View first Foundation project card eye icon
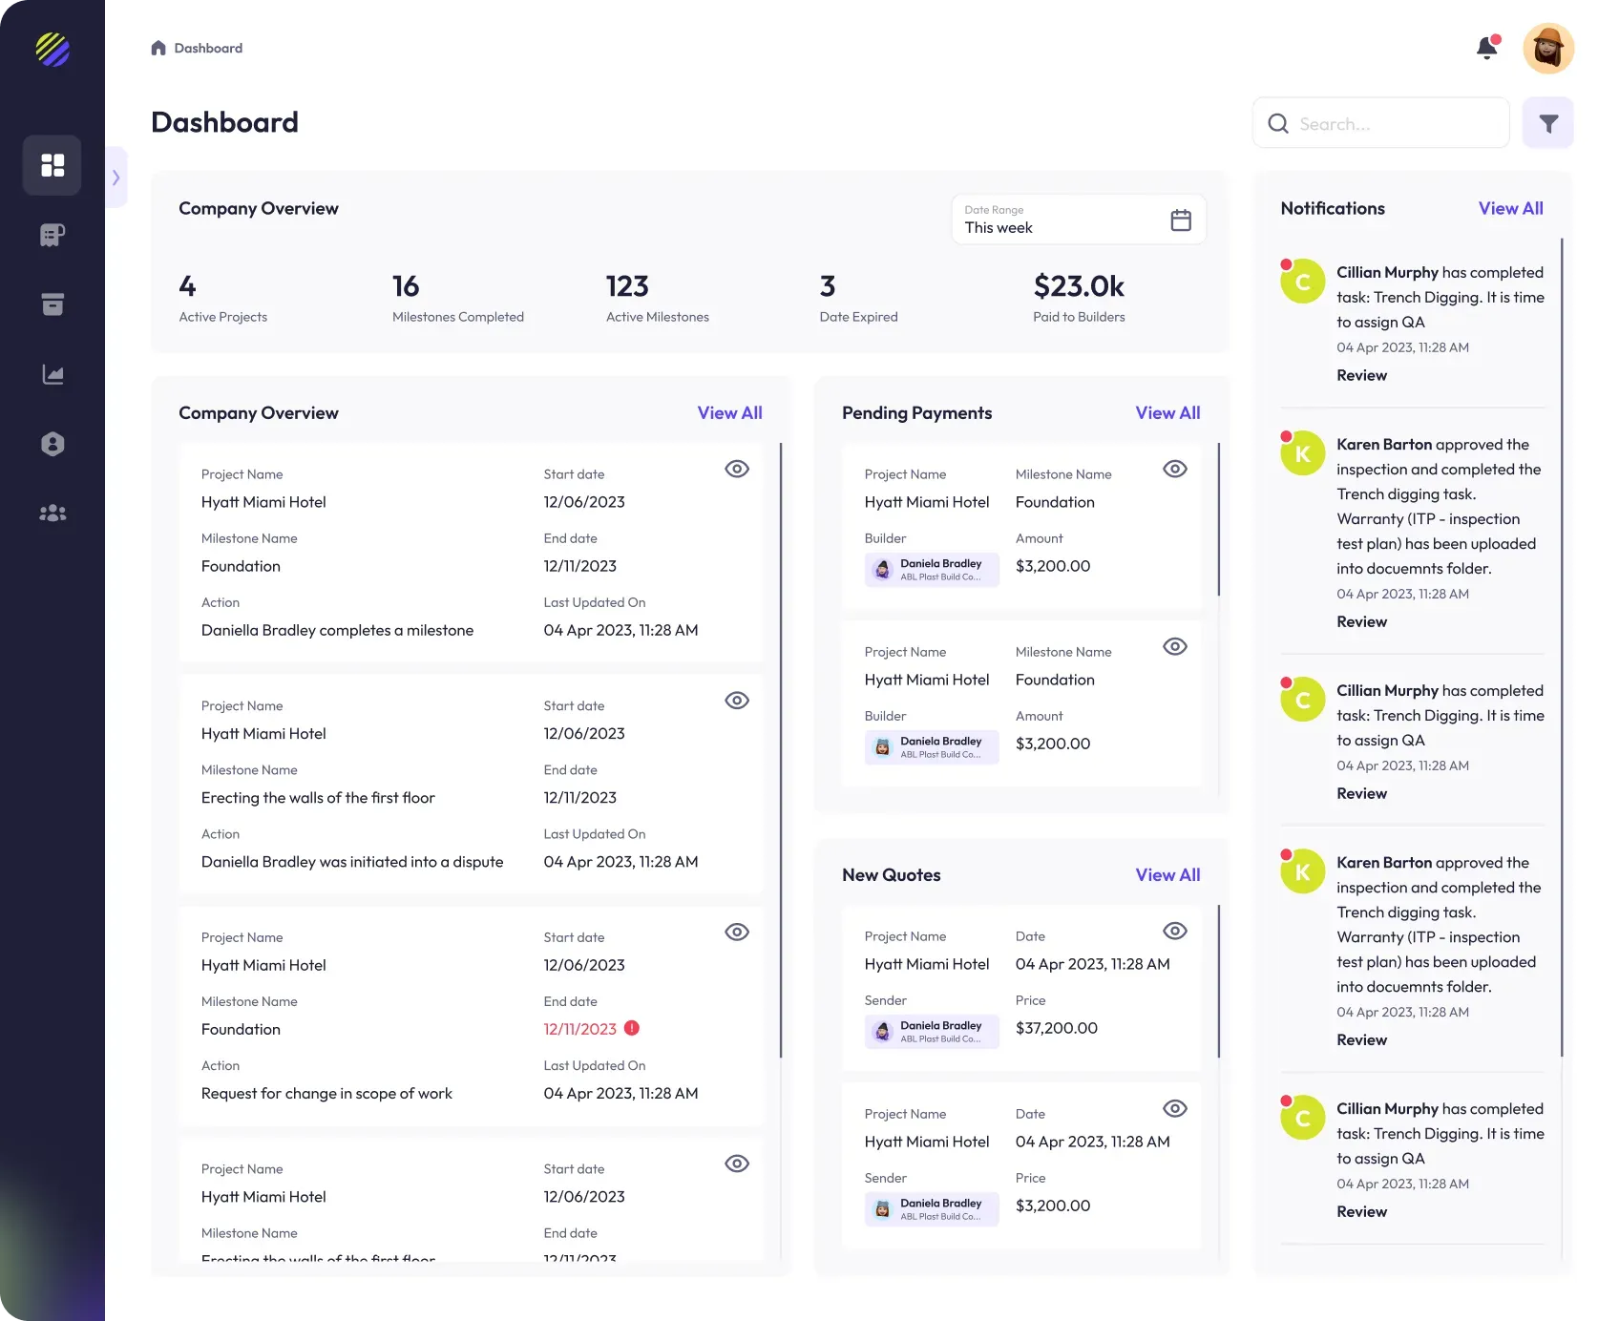1619x1321 pixels. pos(736,469)
